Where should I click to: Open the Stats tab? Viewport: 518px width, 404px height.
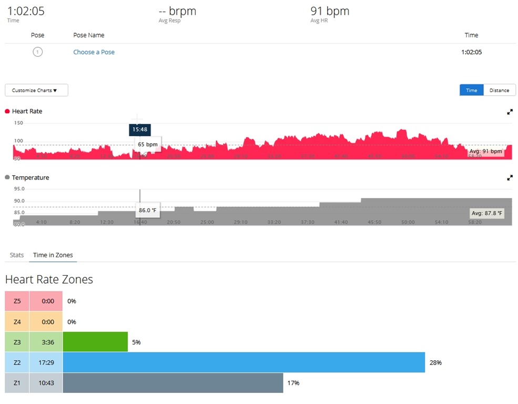click(17, 255)
